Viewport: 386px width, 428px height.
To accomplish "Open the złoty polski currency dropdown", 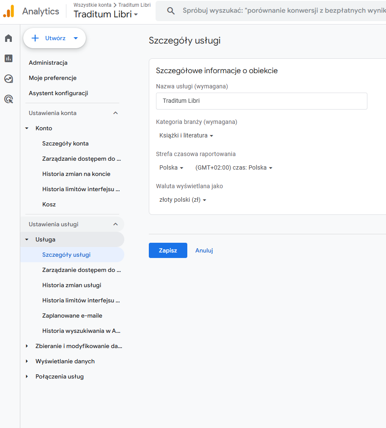I will [183, 200].
